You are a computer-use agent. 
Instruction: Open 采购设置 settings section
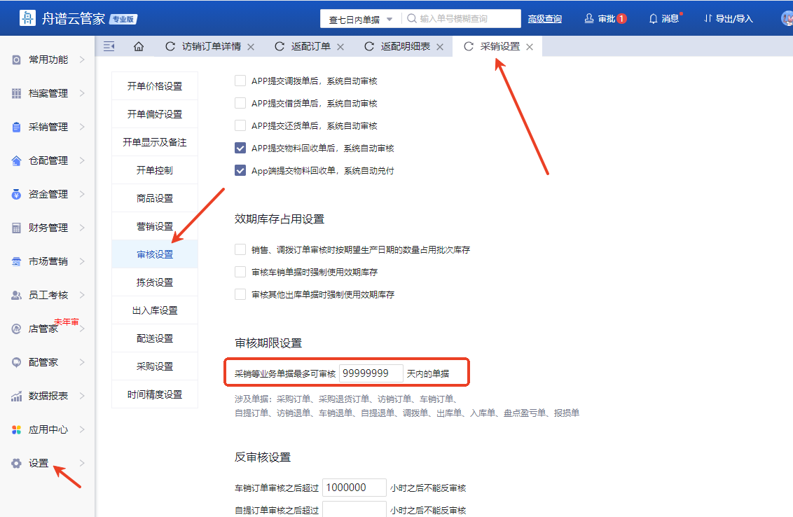154,366
